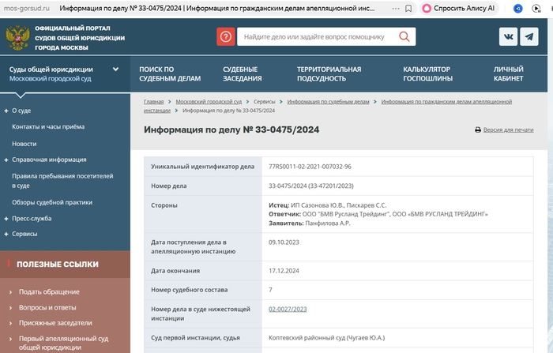The width and height of the screenshot is (553, 353).
Task: Open 'Поиск по судебным делам' menu
Action: coord(169,73)
